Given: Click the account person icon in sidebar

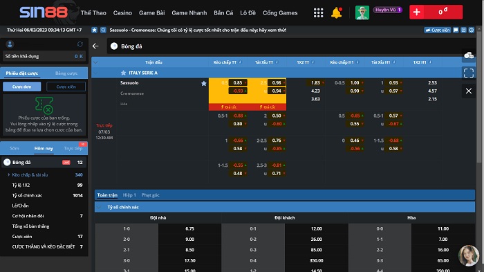Looking at the screenshot, I should 10,44.
